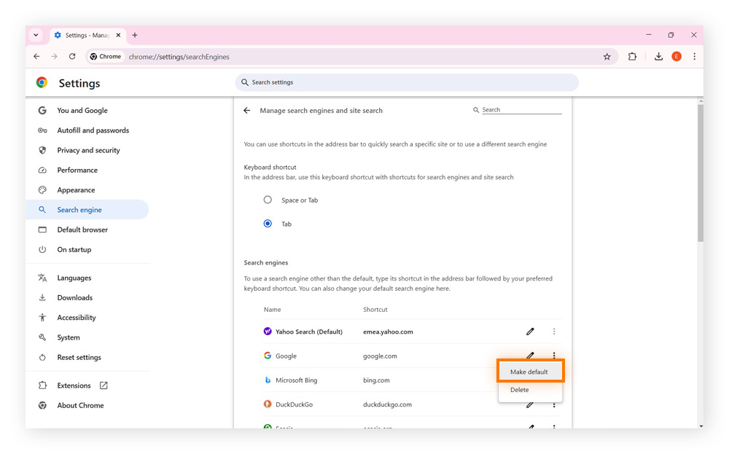Click the back arrow beside Manage search engines

[247, 110]
